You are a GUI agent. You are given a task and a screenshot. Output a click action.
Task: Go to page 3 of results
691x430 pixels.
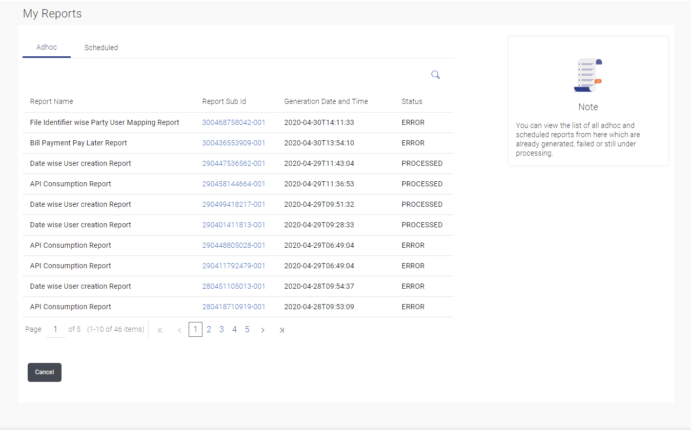[x=221, y=329]
